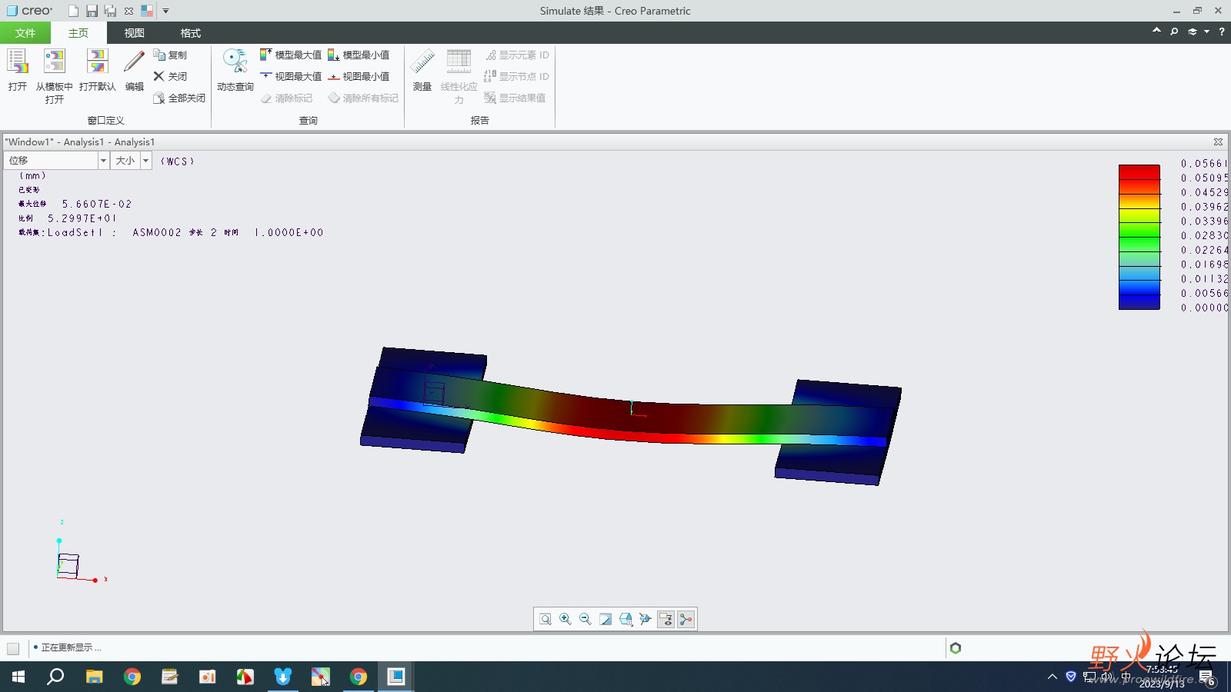This screenshot has width=1231, height=692.
Task: Collapse the ribbon using the up caret
Action: 1156,31
